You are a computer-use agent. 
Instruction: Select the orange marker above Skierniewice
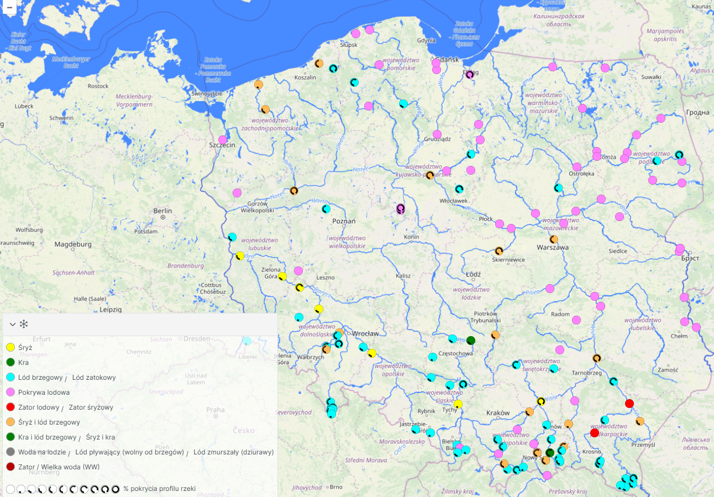click(499, 251)
